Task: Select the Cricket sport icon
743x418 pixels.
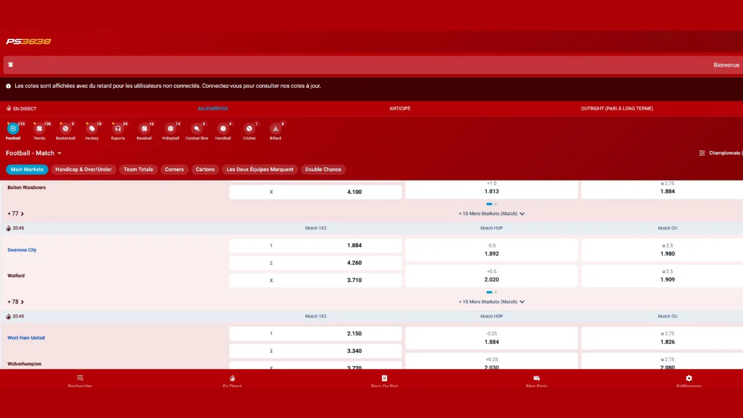Action: (x=249, y=128)
